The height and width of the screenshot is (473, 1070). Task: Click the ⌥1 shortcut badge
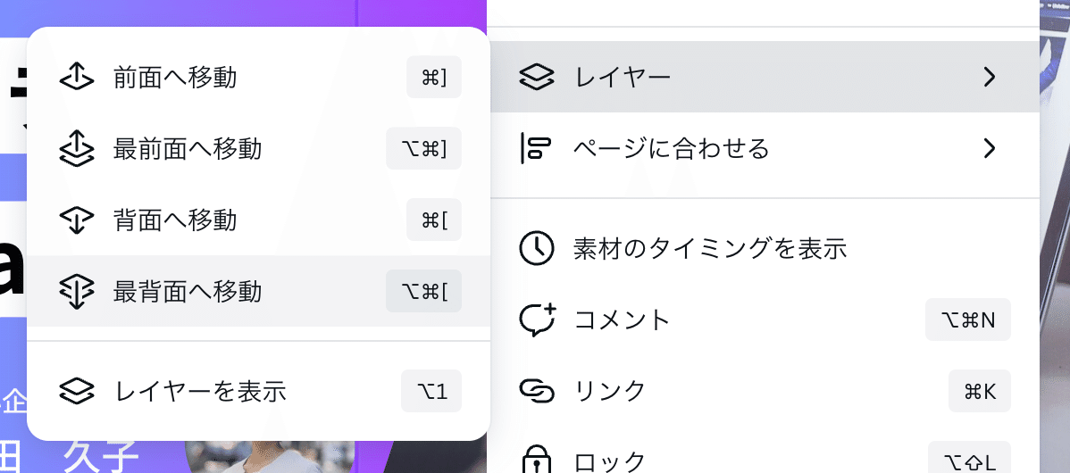tap(431, 391)
